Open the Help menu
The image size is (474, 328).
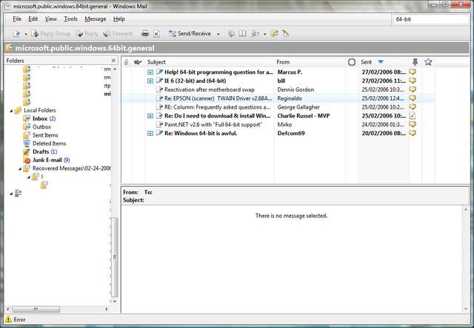pos(118,19)
